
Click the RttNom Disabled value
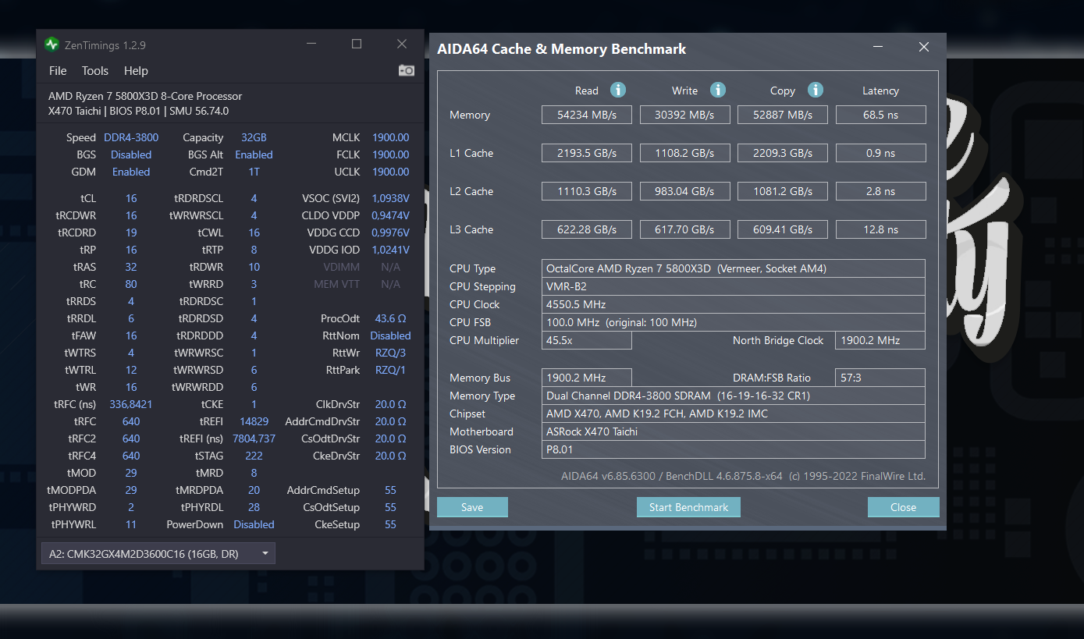(x=390, y=335)
